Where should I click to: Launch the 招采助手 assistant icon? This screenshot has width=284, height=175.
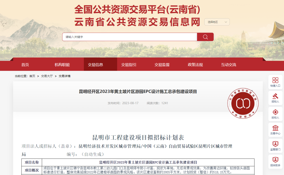point(275,162)
